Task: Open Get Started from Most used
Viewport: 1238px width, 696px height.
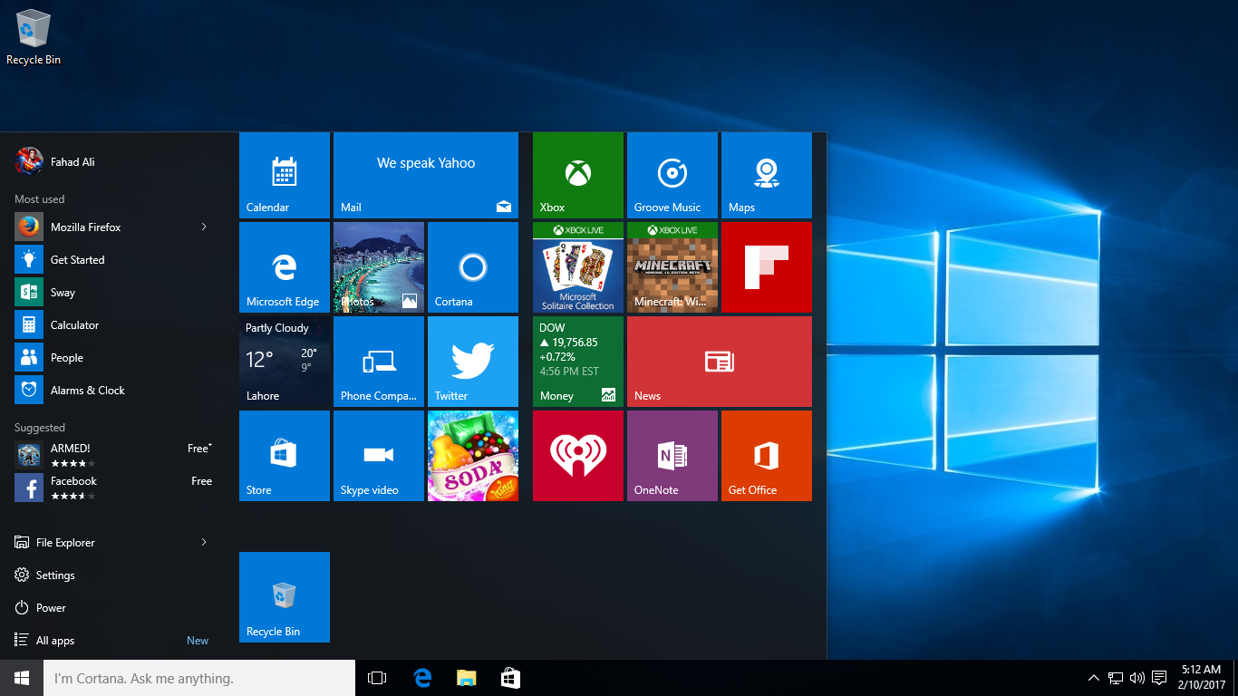Action: pos(113,259)
